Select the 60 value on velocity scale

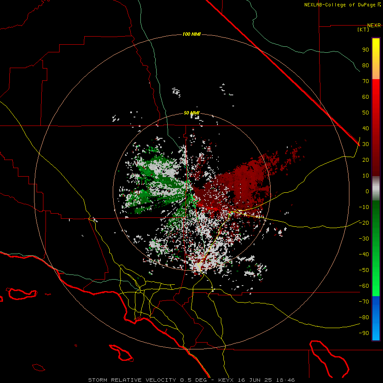366,97
